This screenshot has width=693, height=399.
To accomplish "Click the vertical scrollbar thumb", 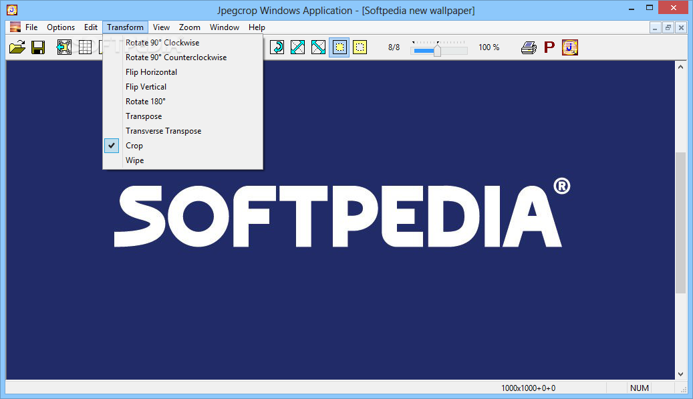I will click(x=680, y=223).
